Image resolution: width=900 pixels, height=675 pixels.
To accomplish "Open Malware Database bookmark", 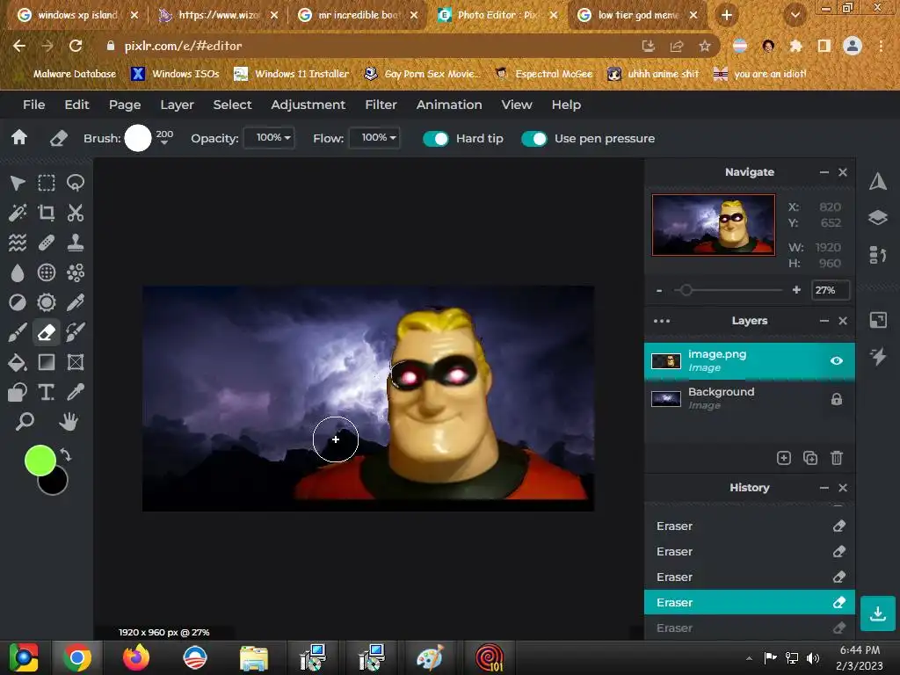I will [74, 74].
